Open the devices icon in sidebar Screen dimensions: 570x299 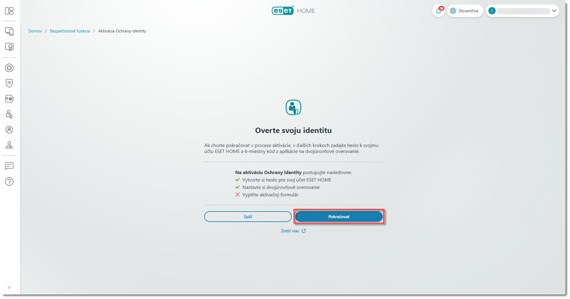[x=9, y=32]
